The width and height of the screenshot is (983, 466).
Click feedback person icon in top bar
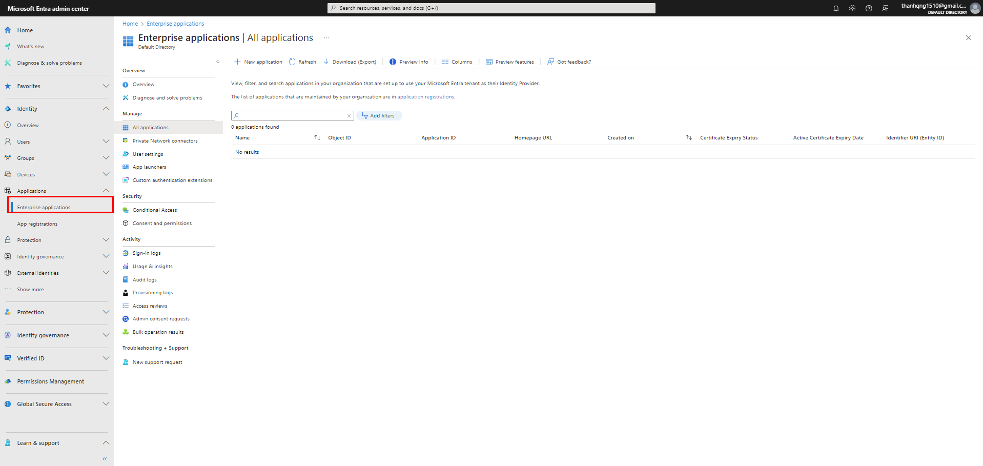885,8
